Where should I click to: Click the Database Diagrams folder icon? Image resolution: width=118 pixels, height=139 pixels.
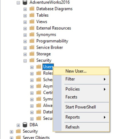(32, 9)
